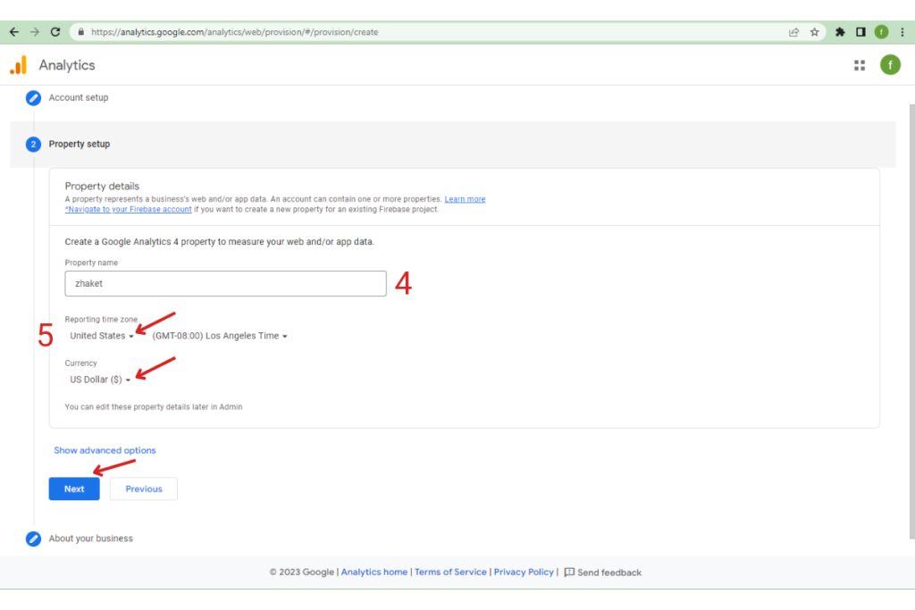Click the Reporting time zone label
The height and width of the screenshot is (610, 915).
(x=101, y=320)
